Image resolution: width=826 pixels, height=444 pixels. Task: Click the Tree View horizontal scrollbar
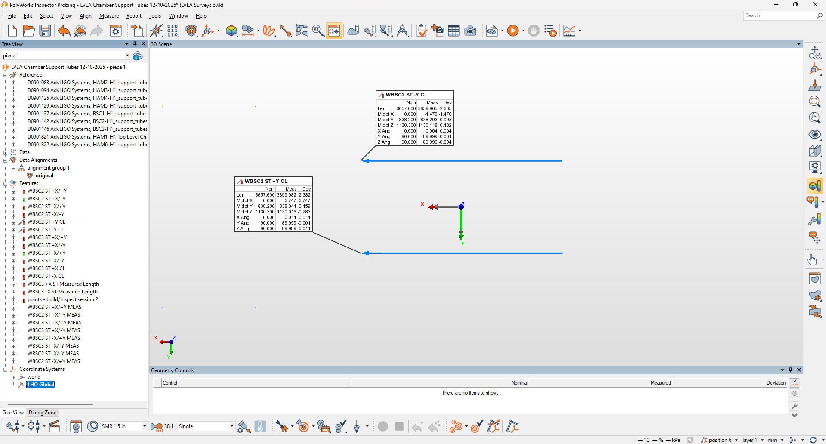pos(50,404)
